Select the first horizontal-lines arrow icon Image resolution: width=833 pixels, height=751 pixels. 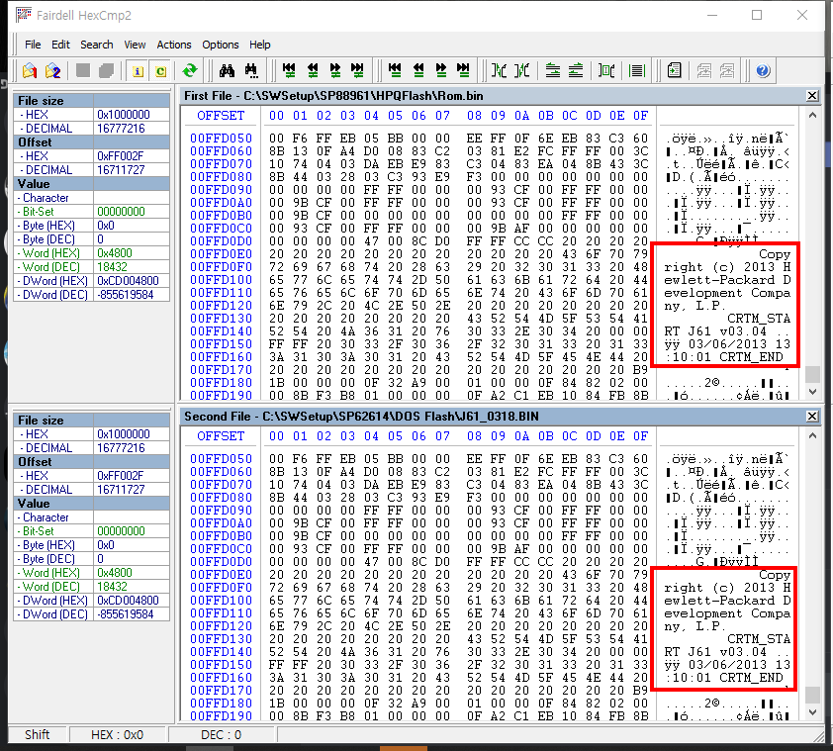point(553,70)
